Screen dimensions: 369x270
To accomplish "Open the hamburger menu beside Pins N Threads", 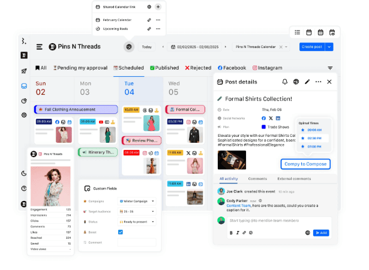I will 39,47.
